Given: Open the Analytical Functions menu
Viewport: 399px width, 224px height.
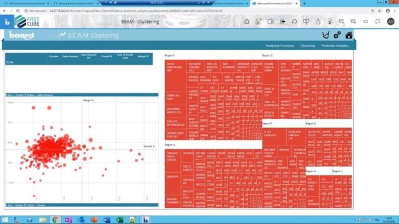Looking at the screenshot, I should (280, 45).
